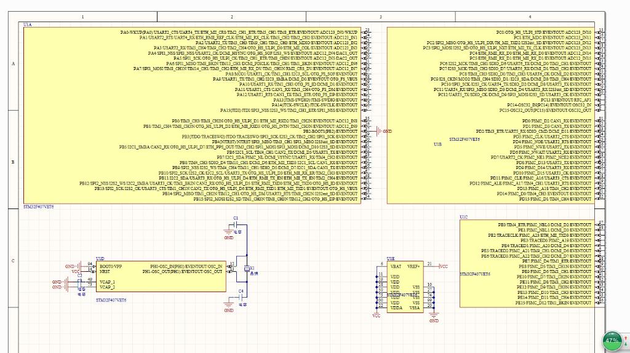This screenshot has height=353, width=630.
Task: Click the VREF+ pin name in U1E
Action: (413, 266)
